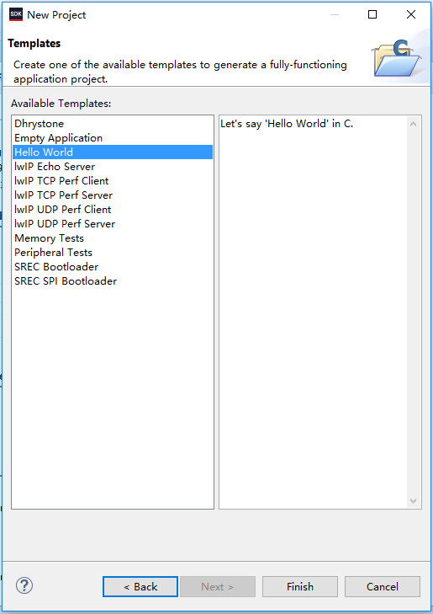433x614 pixels.
Task: Click the disabled Next button
Action: pos(218,586)
